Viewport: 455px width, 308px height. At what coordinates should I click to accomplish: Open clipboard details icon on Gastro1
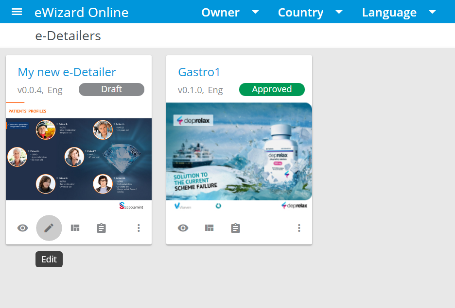tap(235, 228)
